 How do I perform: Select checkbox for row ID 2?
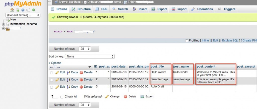pyautogui.click(x=51, y=80)
